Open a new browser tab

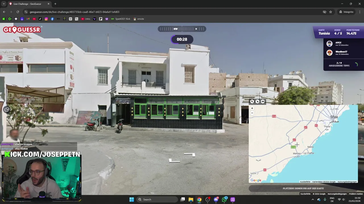[x=55, y=4]
